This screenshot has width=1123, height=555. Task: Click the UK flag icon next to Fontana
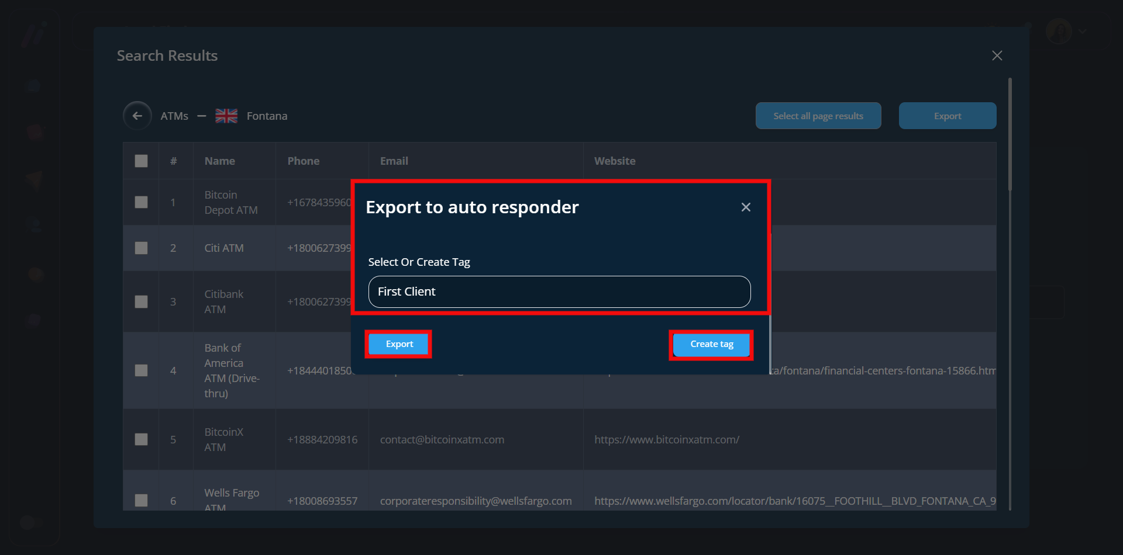point(226,116)
